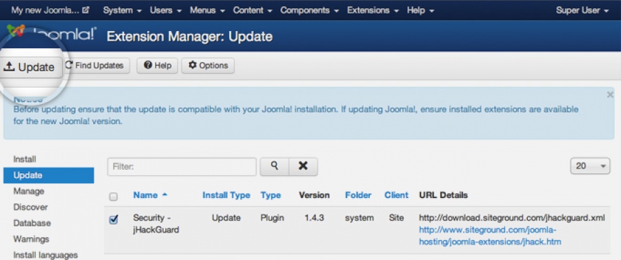
Task: Open the Help toolbar button
Action: point(157,66)
